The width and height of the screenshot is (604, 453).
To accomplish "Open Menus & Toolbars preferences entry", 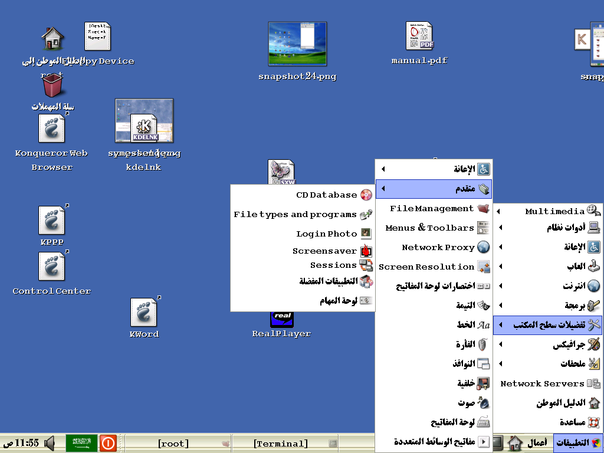I will point(434,228).
